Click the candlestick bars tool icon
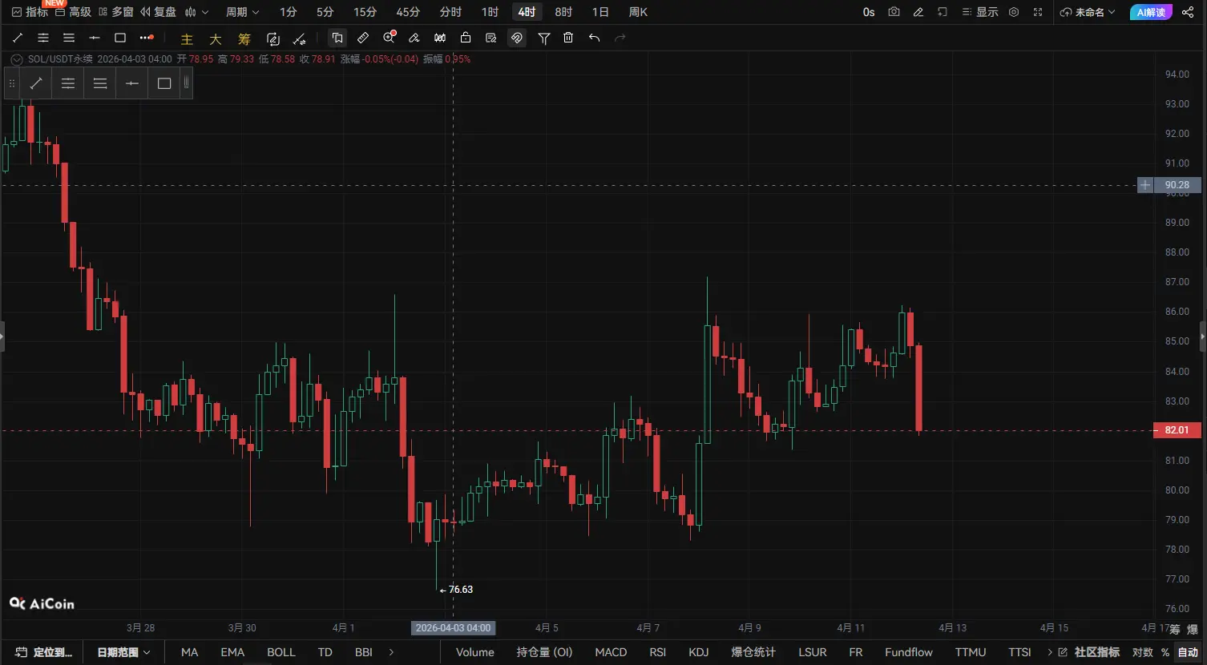This screenshot has height=665, width=1207. click(x=440, y=38)
